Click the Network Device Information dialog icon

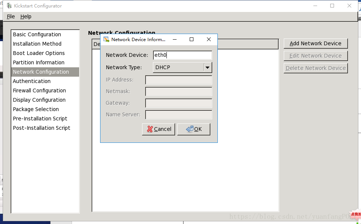(106, 40)
